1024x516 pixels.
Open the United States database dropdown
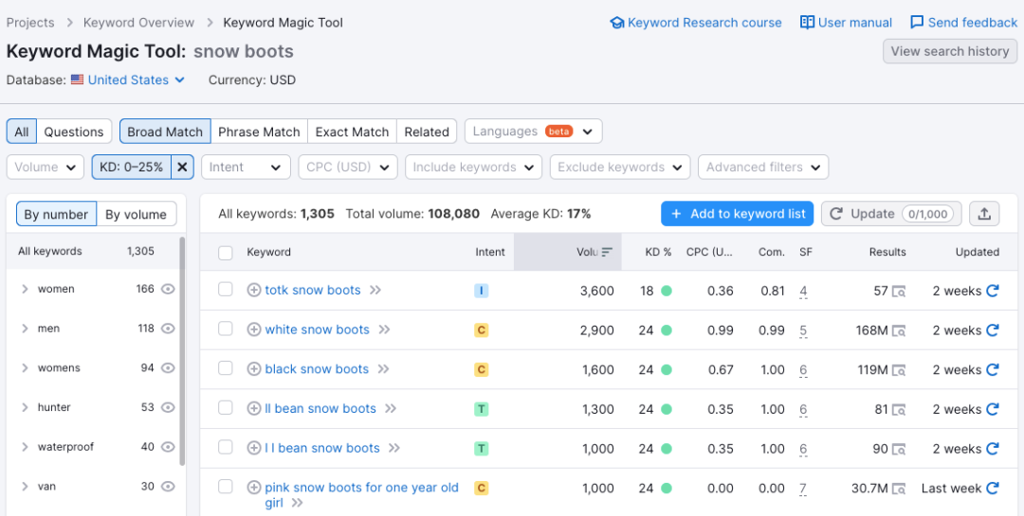(128, 80)
